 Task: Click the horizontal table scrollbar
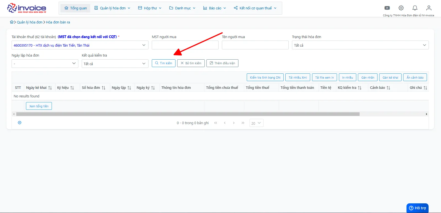[188, 114]
